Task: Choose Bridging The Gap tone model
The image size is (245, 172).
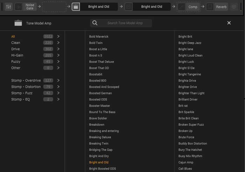Action: (x=101, y=150)
